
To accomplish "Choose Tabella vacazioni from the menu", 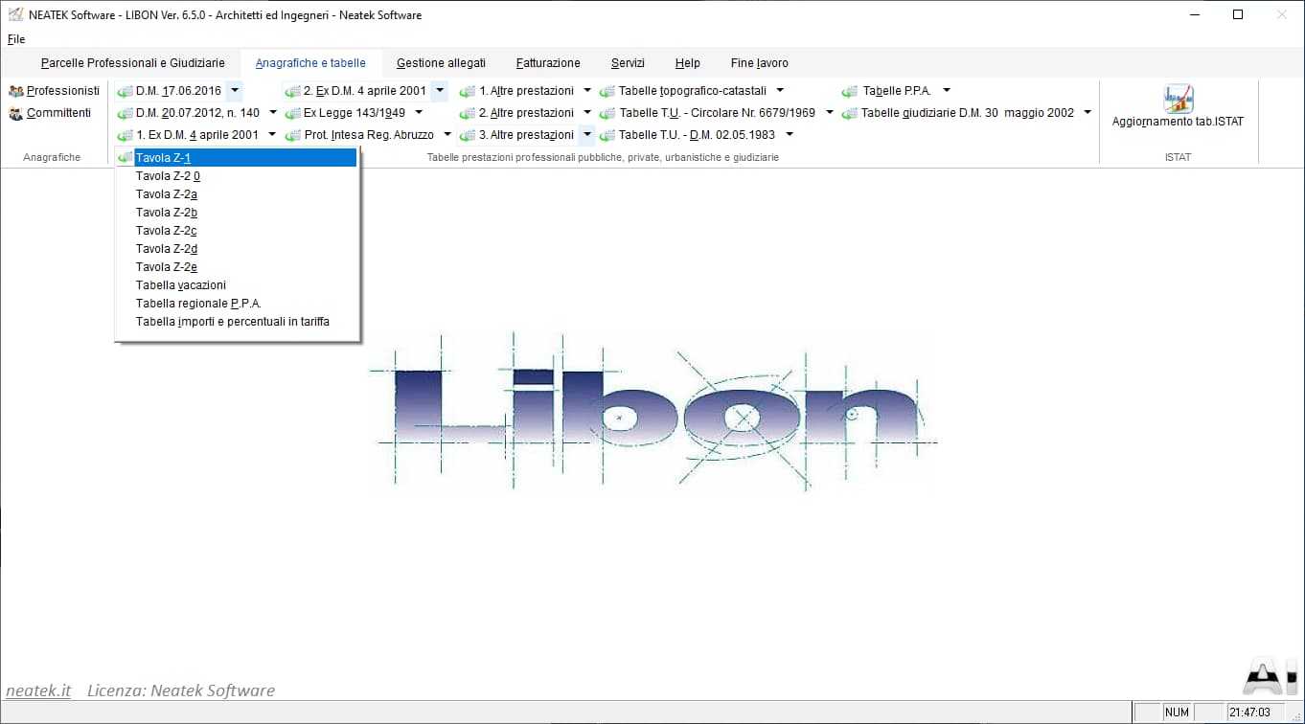I will coord(237,285).
